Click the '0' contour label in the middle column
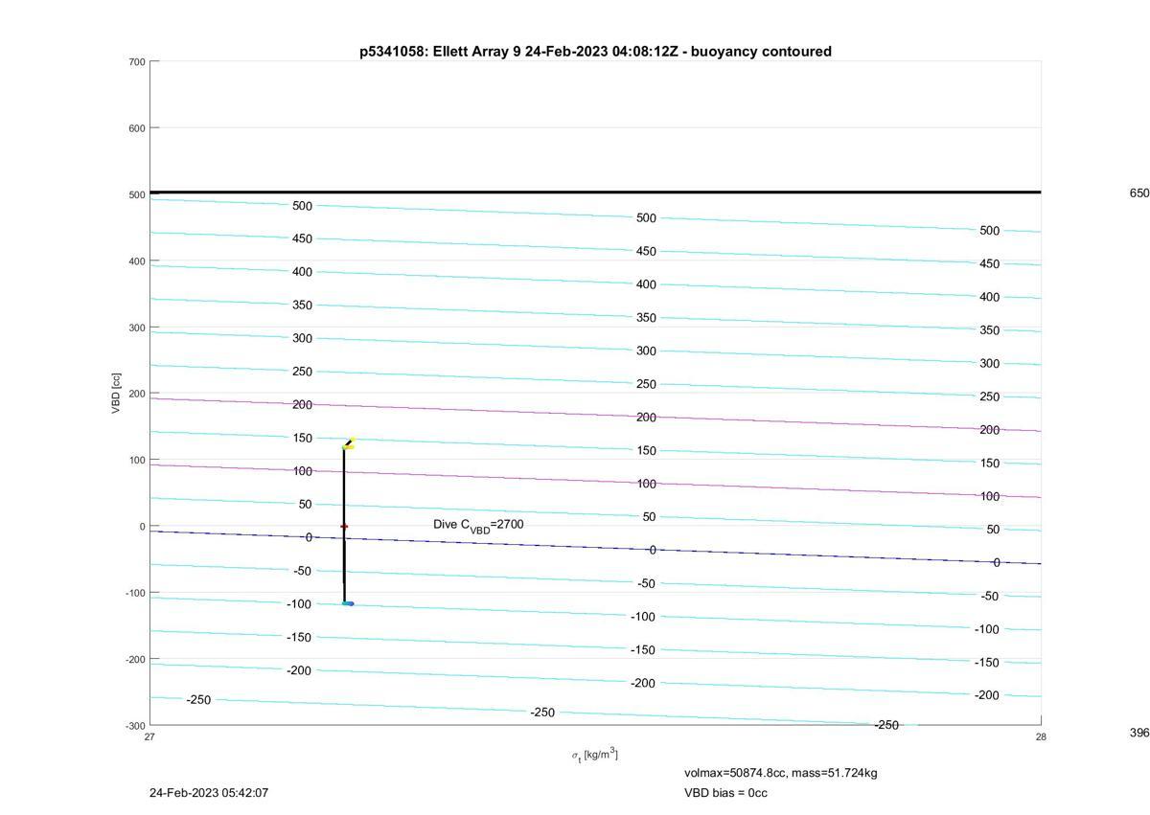Image resolution: width=1150 pixels, height=815 pixels. tap(653, 551)
